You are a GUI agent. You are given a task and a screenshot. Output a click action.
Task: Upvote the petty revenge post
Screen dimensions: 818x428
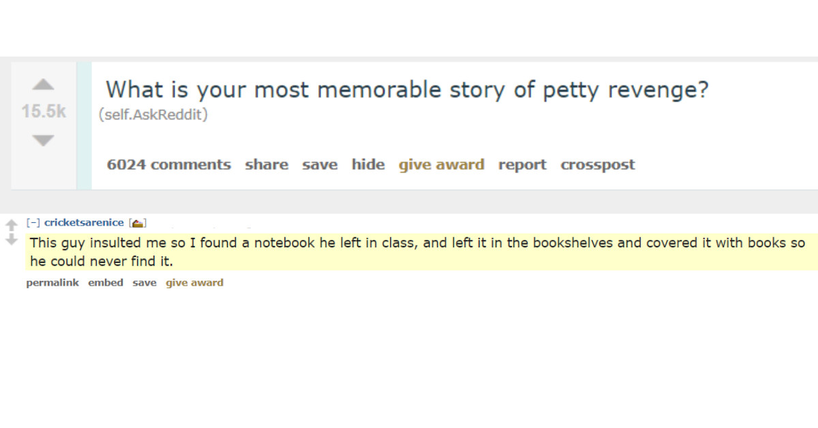pos(43,85)
